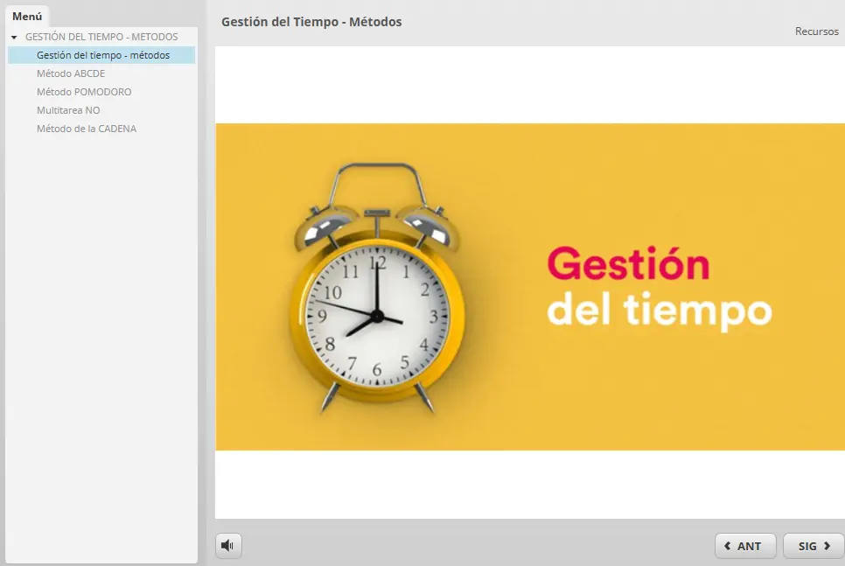Screen dimensions: 845x566
Task: Click the back arrow icon inside the ANT button
Action: pyautogui.click(x=729, y=546)
